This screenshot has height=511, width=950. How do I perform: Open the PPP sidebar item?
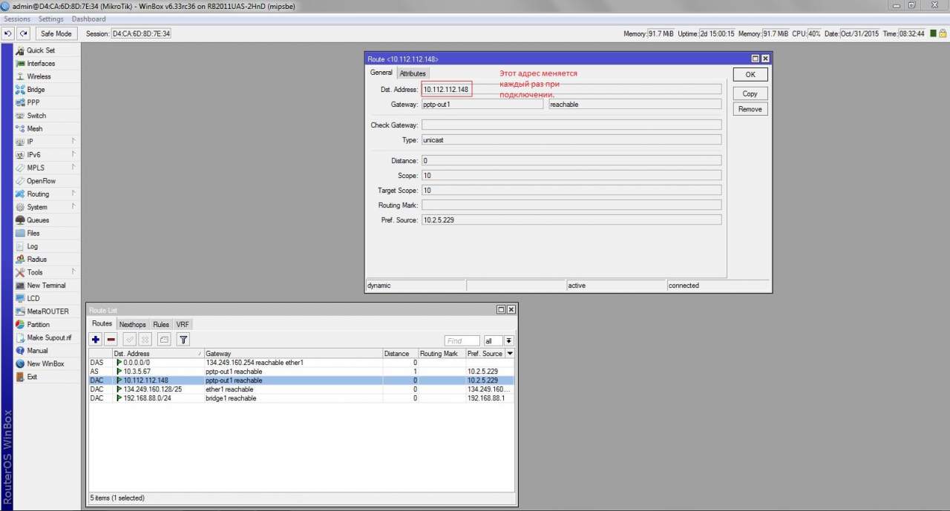[x=33, y=102]
